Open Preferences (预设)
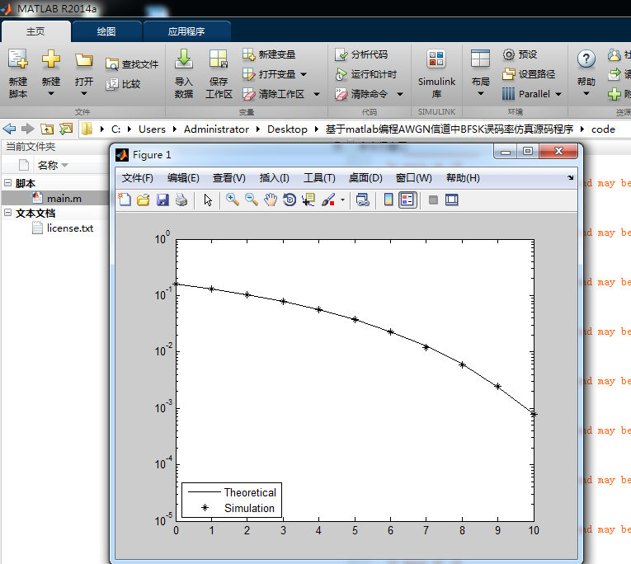 click(x=520, y=54)
